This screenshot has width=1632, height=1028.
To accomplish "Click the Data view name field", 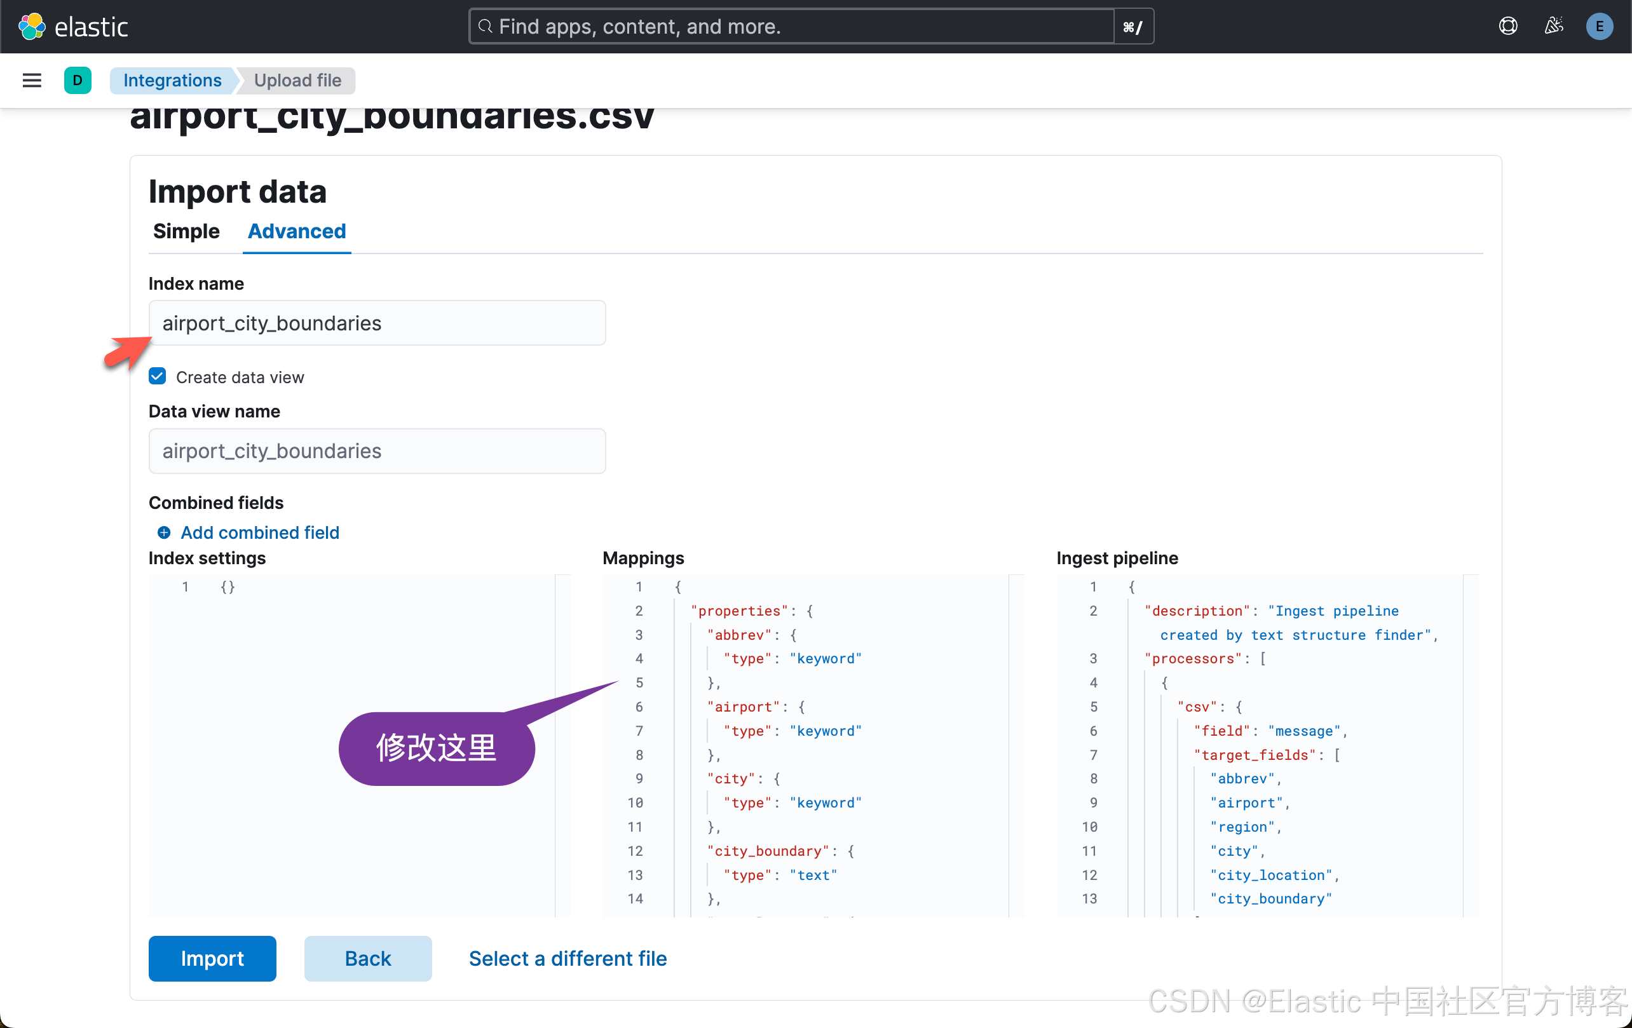I will pyautogui.click(x=377, y=451).
